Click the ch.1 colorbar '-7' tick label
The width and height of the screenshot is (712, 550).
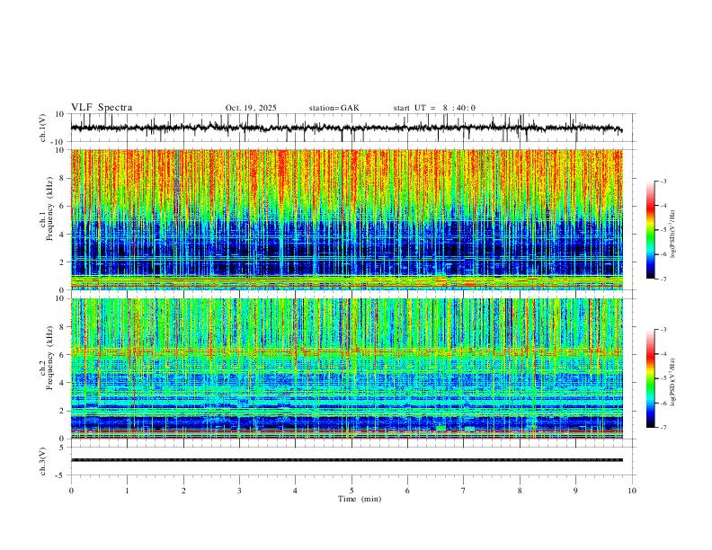coord(663,279)
